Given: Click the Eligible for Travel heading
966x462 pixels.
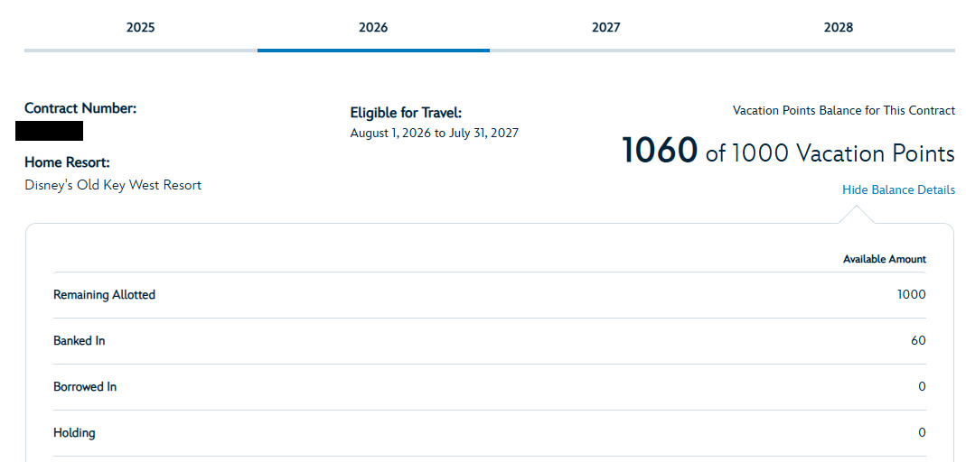Looking at the screenshot, I should (x=406, y=113).
